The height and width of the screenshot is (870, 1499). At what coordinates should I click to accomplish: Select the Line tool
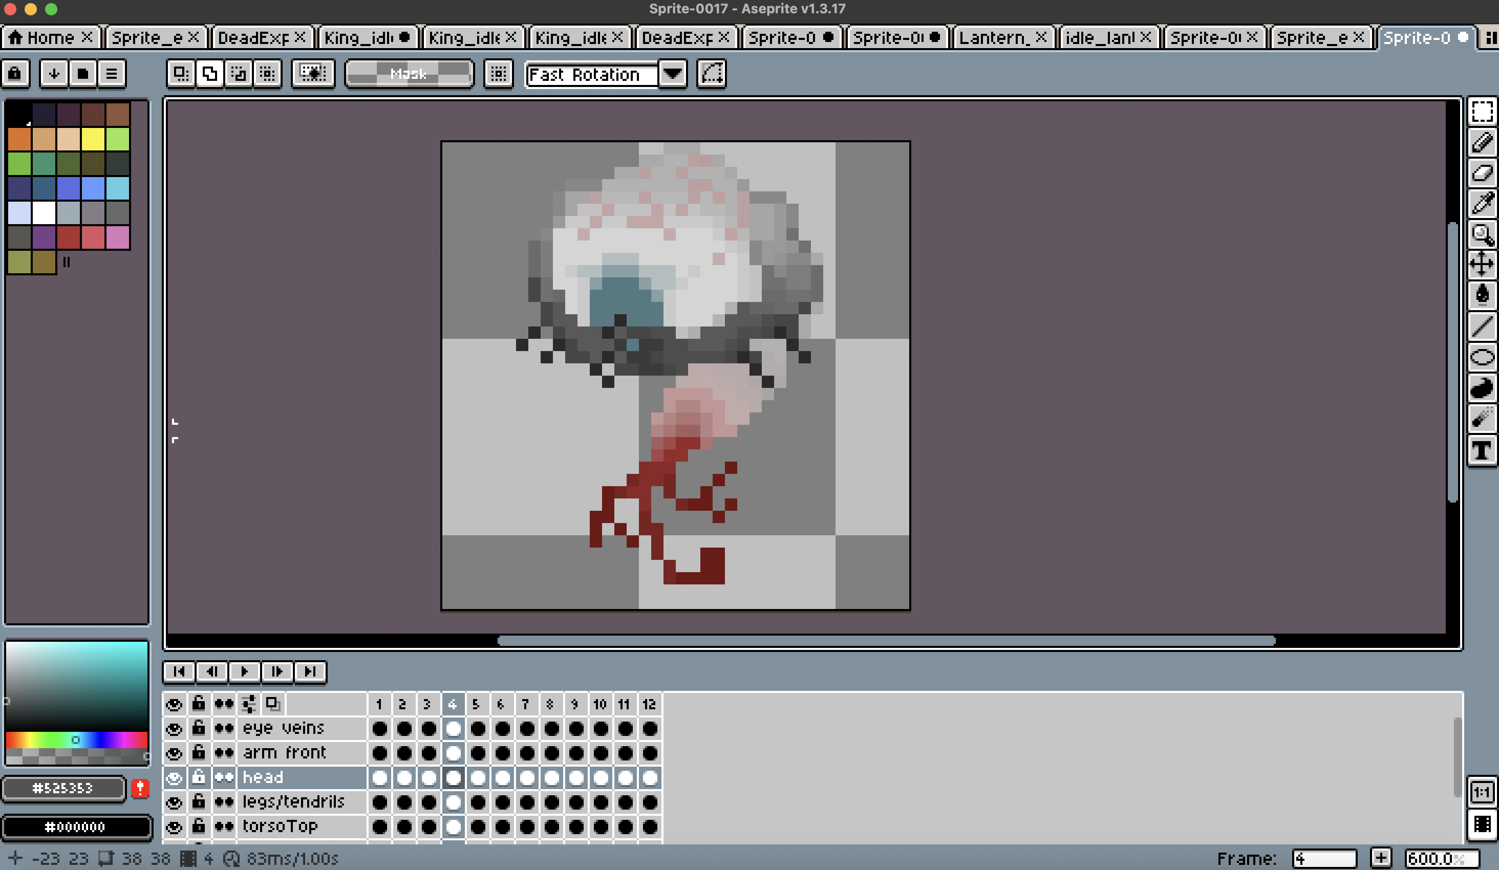point(1481,327)
